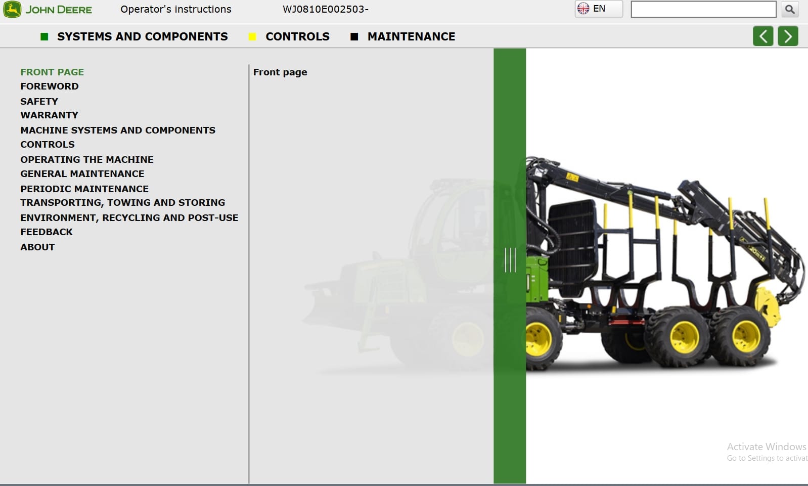
Task: Click the John Deere logo
Action: pos(48,10)
